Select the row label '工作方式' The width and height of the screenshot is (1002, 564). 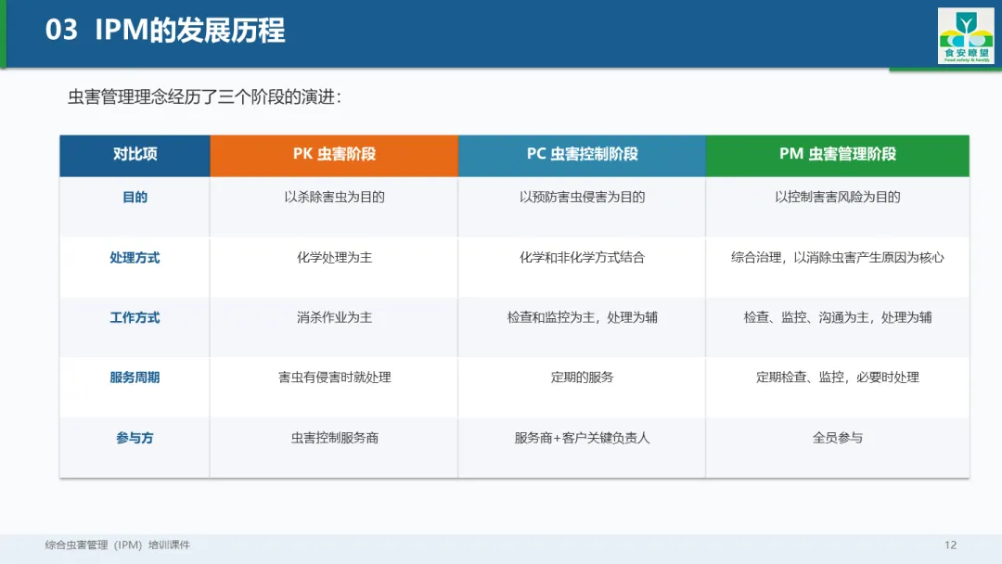pyautogui.click(x=135, y=317)
